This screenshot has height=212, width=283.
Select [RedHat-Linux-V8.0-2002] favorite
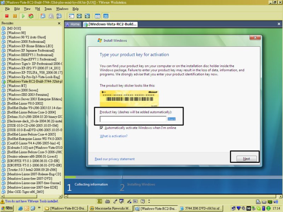pos(25,104)
